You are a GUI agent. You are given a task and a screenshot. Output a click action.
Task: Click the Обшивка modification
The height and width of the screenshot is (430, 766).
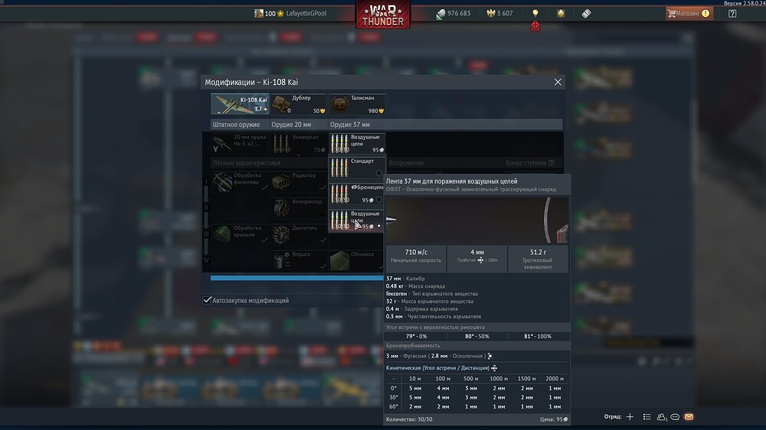[356, 260]
